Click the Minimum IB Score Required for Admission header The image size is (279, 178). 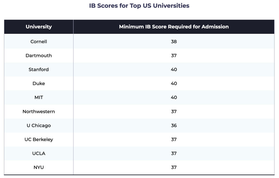[174, 27]
